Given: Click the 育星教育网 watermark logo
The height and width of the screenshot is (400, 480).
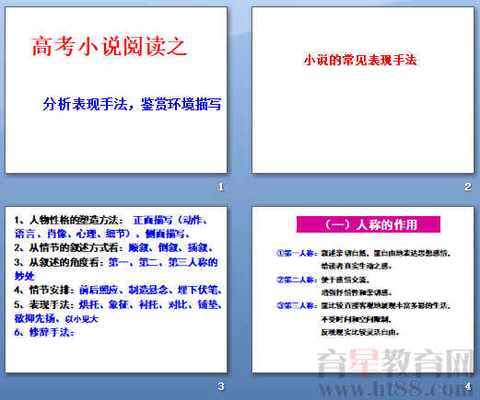Looking at the screenshot, I should [x=396, y=363].
